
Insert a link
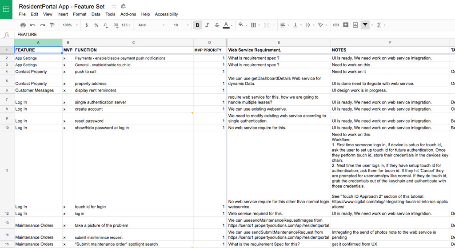336,25
